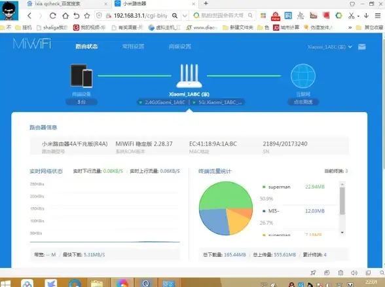Click the 5G:Xiaomi_1ABC network label
The height and width of the screenshot is (287, 385).
[x=220, y=102]
